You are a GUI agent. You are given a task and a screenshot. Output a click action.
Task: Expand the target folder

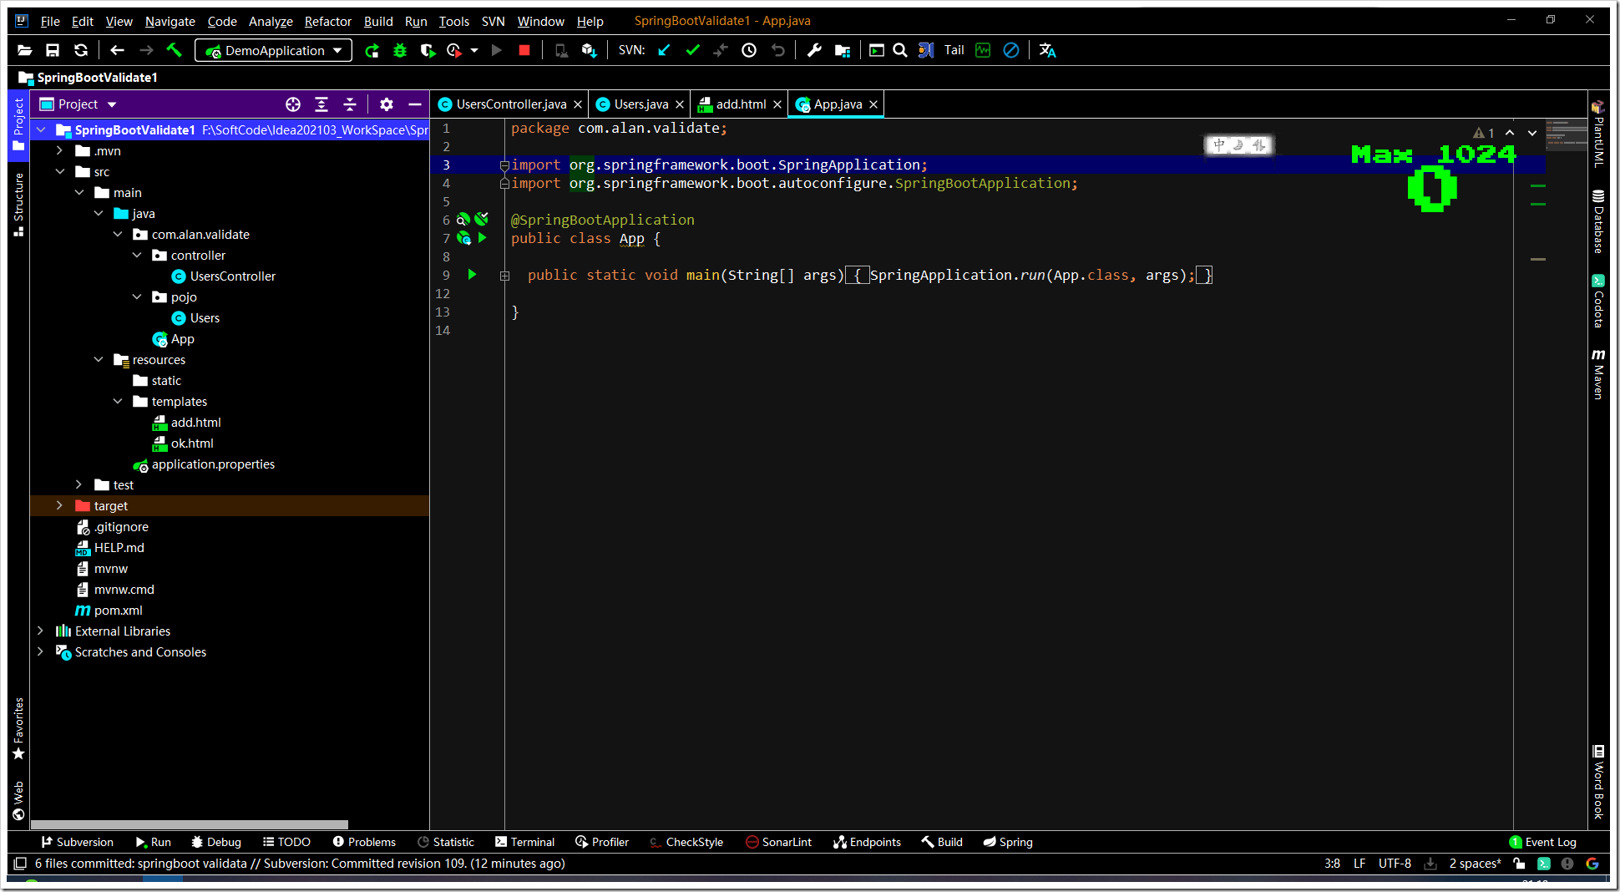[59, 506]
